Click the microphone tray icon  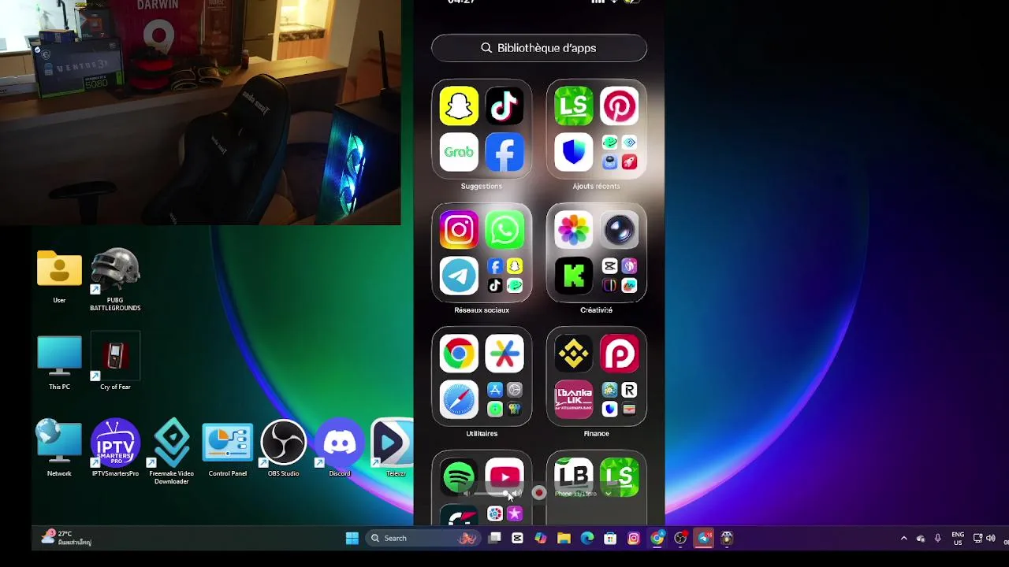click(x=937, y=538)
